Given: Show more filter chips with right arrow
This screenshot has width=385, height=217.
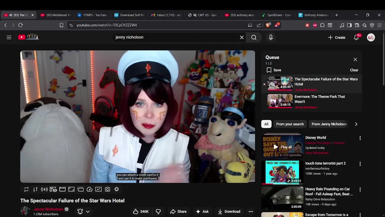Looking at the screenshot, I should click(356, 124).
